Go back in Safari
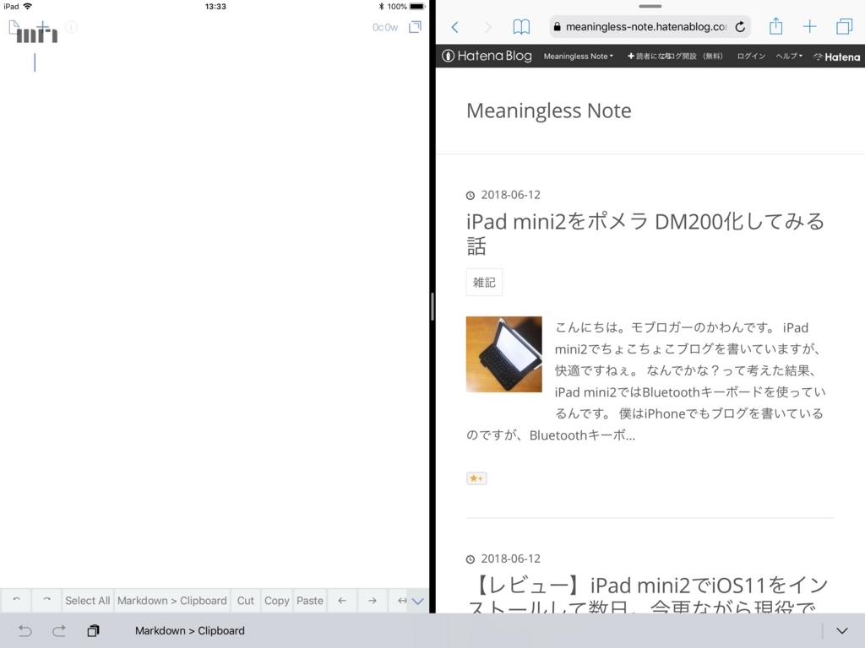 pyautogui.click(x=455, y=27)
